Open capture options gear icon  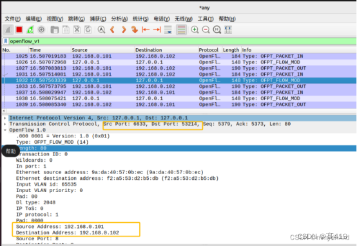coord(41,30)
